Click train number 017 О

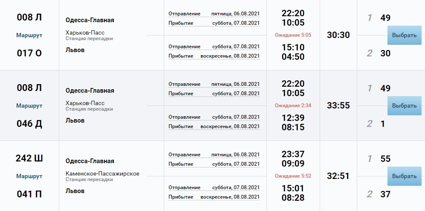pyautogui.click(x=29, y=53)
